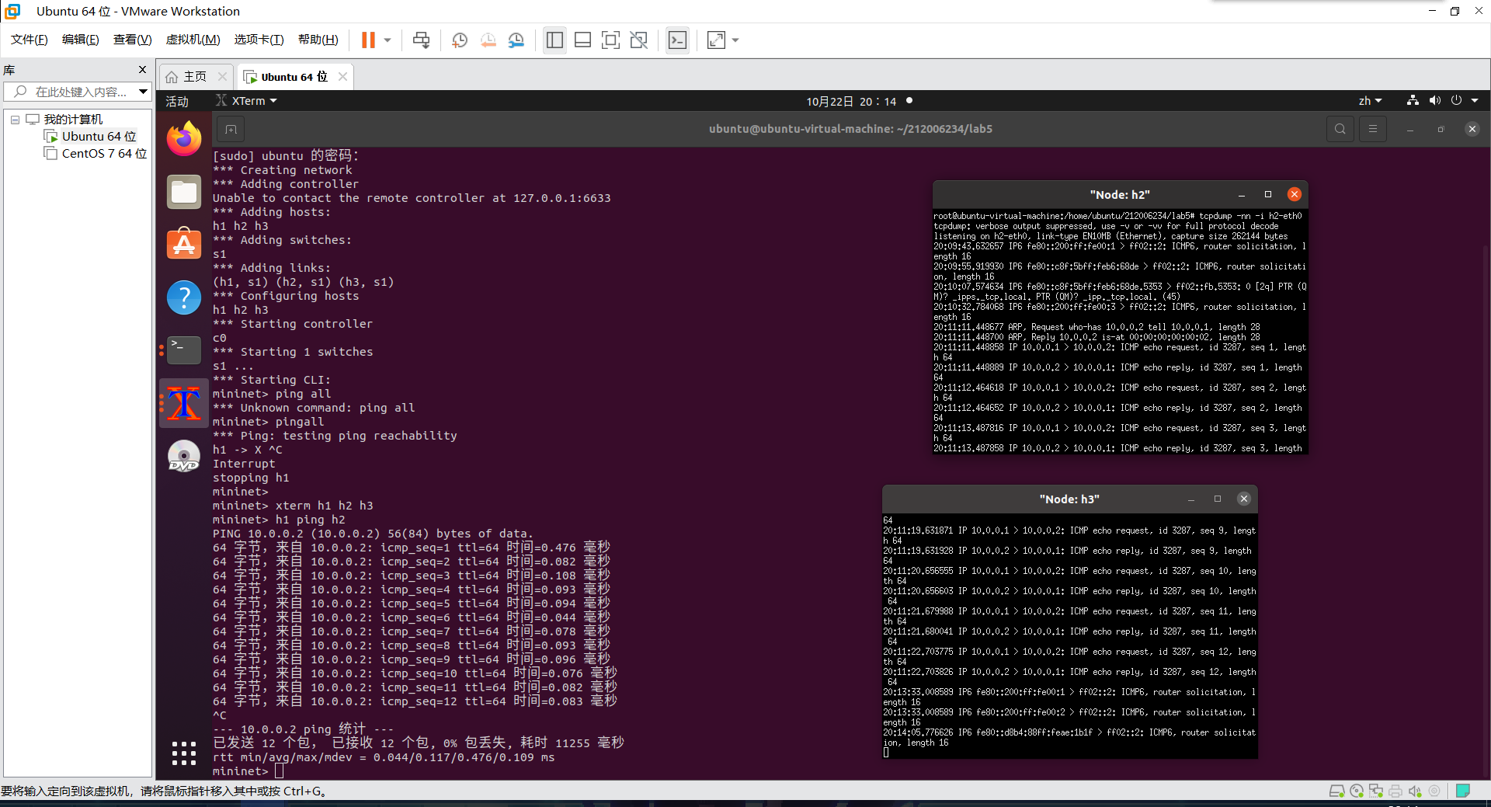Open Help from the Ubuntu dock
The height and width of the screenshot is (807, 1491).
(x=184, y=297)
